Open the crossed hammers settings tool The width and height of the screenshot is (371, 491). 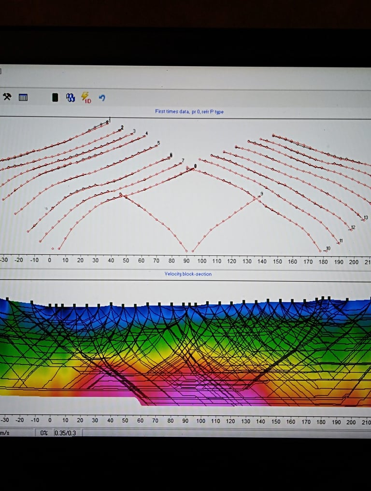(x=7, y=97)
